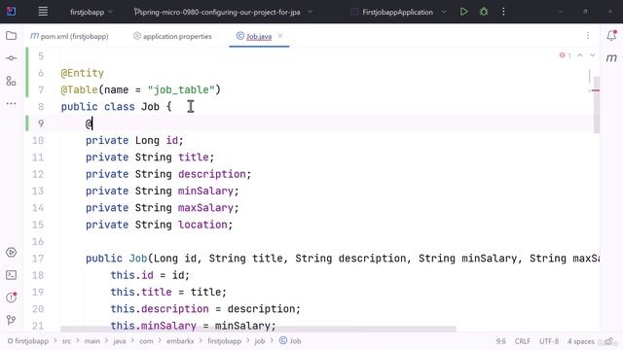Switch to application.properties tab

click(x=173, y=36)
